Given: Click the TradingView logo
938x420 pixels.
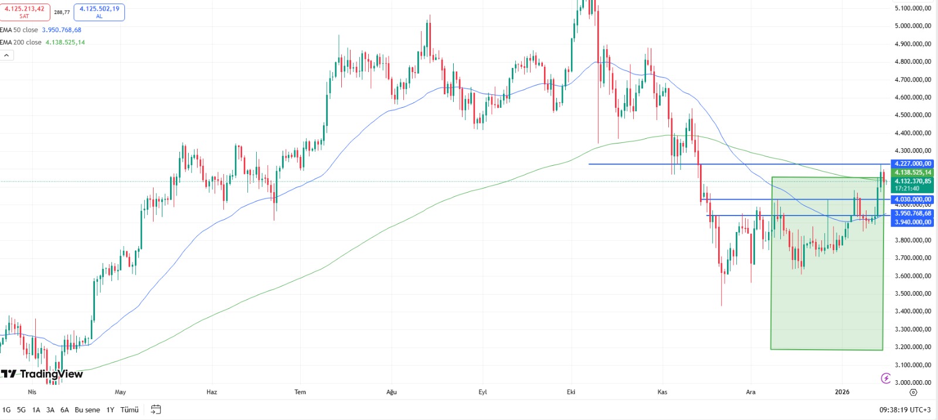Looking at the screenshot, I should [42, 374].
